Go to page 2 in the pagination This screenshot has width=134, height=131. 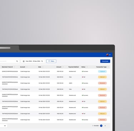click(x=105, y=126)
